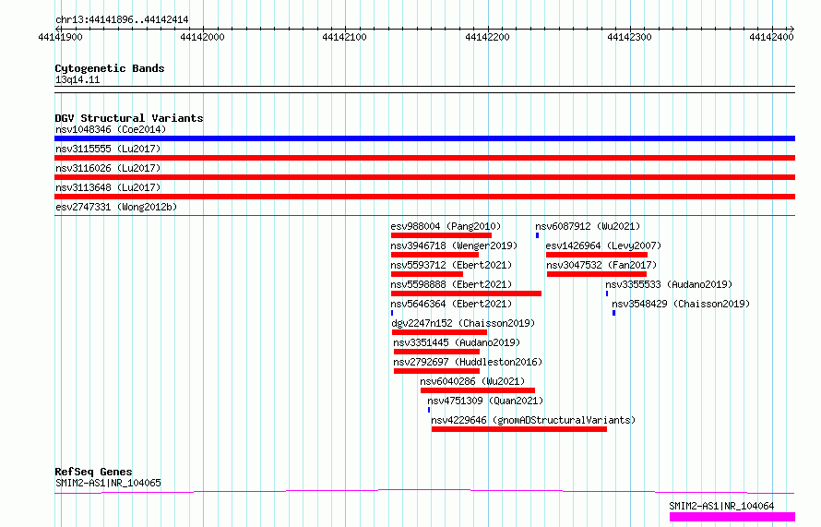Image resolution: width=821 pixels, height=527 pixels.
Task: Click the nsv1048346 (Coe2014) variant label
Action: click(111, 129)
